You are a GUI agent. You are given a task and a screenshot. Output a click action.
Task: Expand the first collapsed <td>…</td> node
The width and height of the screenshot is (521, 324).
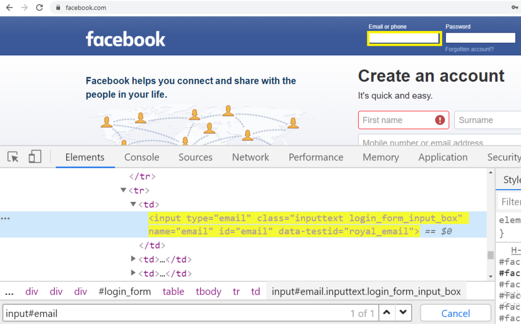(133, 258)
